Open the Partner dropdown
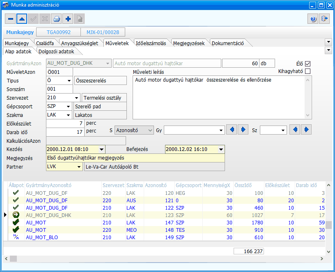This screenshot has width=335, height=272. 79,167
